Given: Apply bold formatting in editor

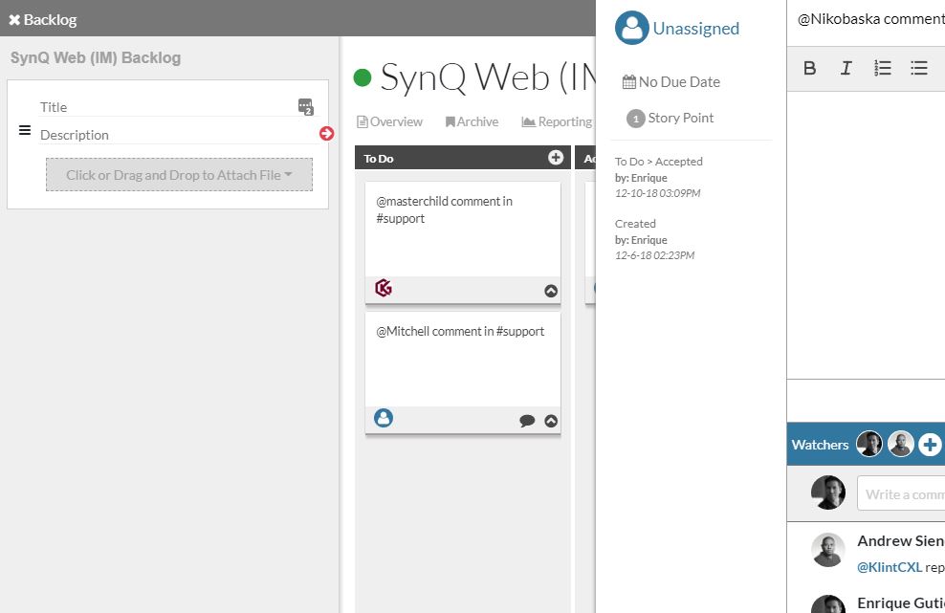Looking at the screenshot, I should pos(810,68).
